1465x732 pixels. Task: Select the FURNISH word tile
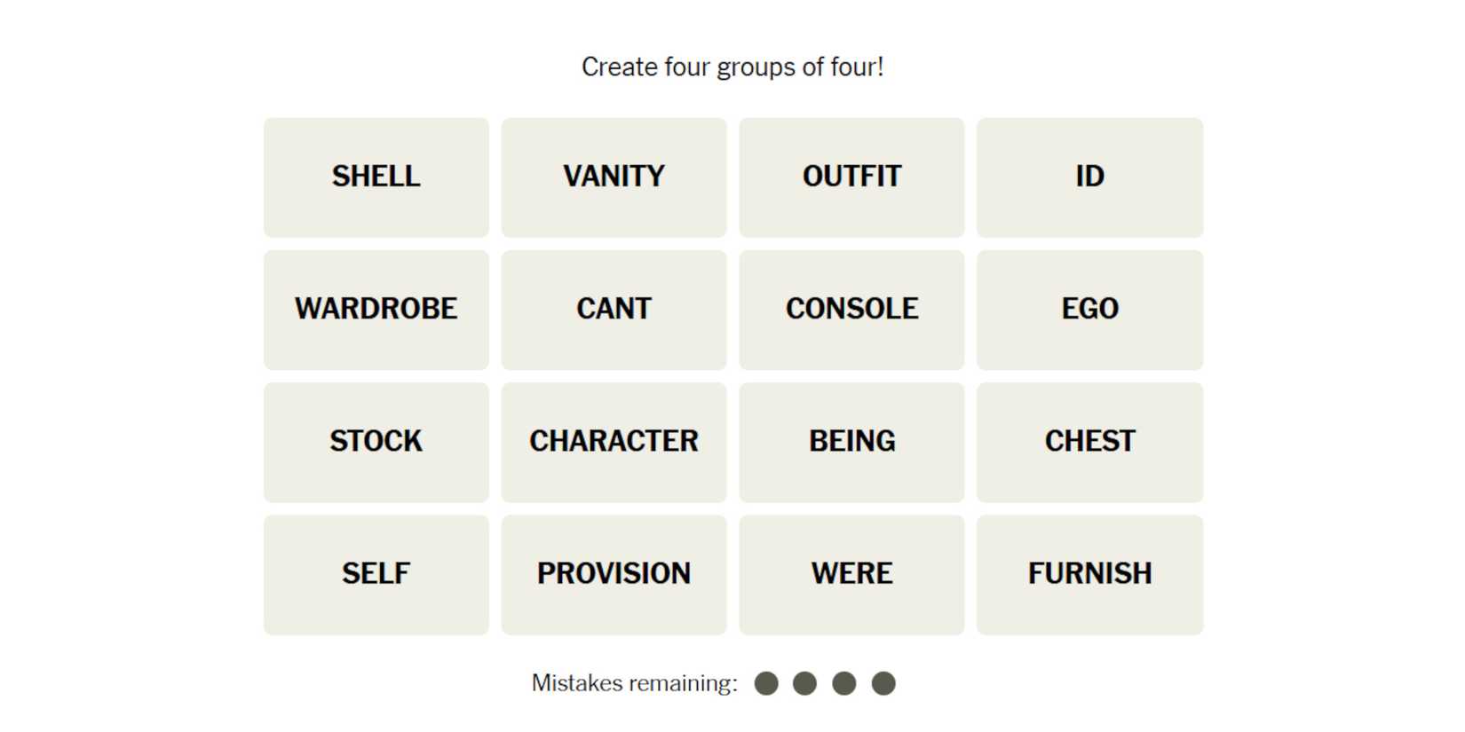tap(1089, 574)
